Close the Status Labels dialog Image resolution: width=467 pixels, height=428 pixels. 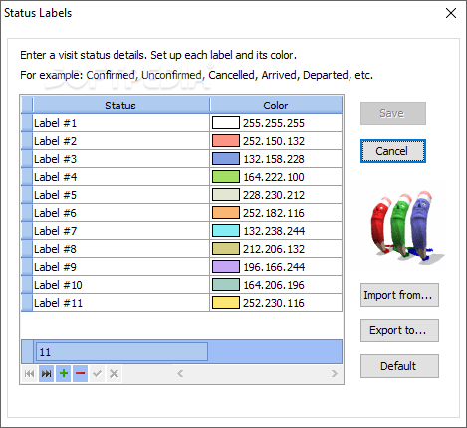[x=451, y=13]
